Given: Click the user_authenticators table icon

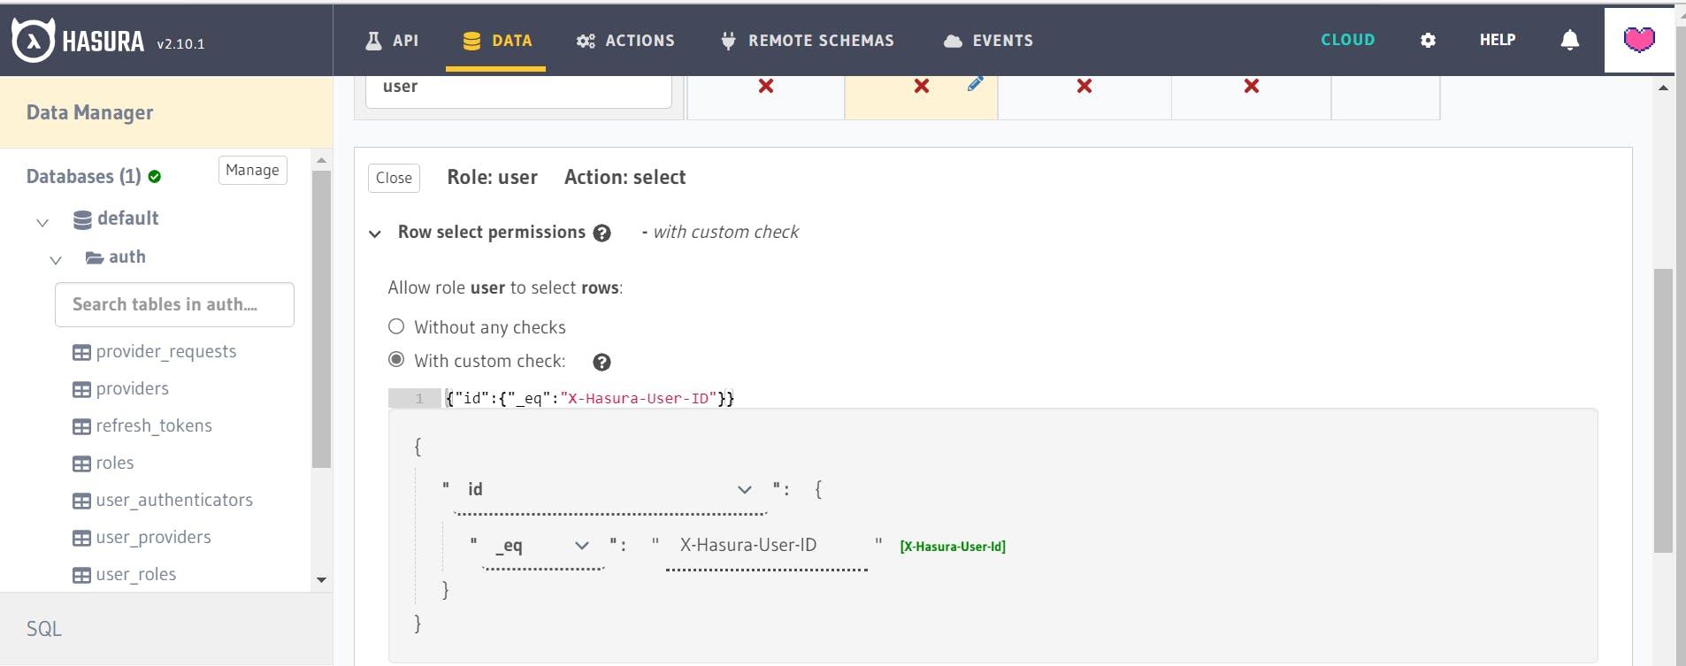Looking at the screenshot, I should pos(81,501).
